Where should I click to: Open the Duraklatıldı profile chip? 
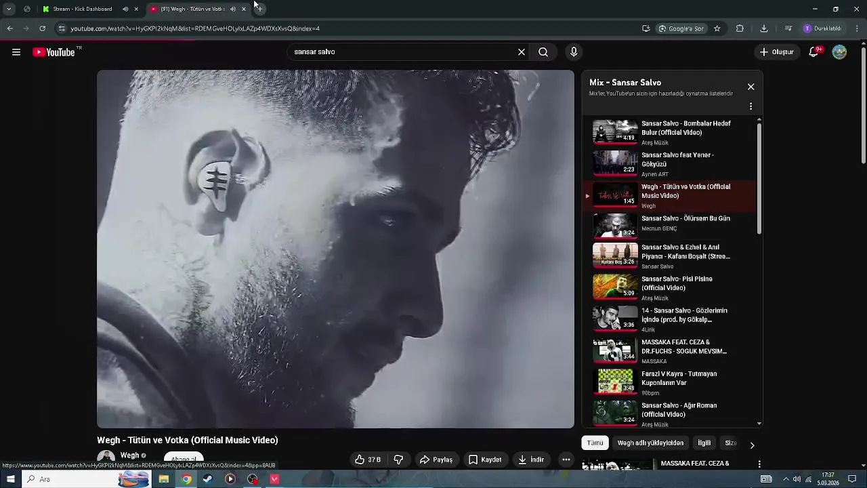[x=822, y=28]
